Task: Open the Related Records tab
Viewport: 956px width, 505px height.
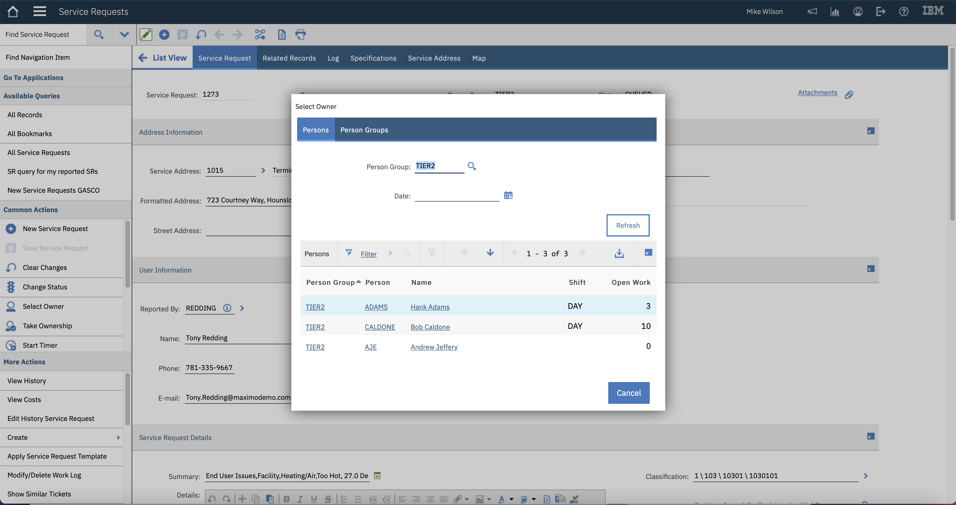Action: pyautogui.click(x=289, y=58)
